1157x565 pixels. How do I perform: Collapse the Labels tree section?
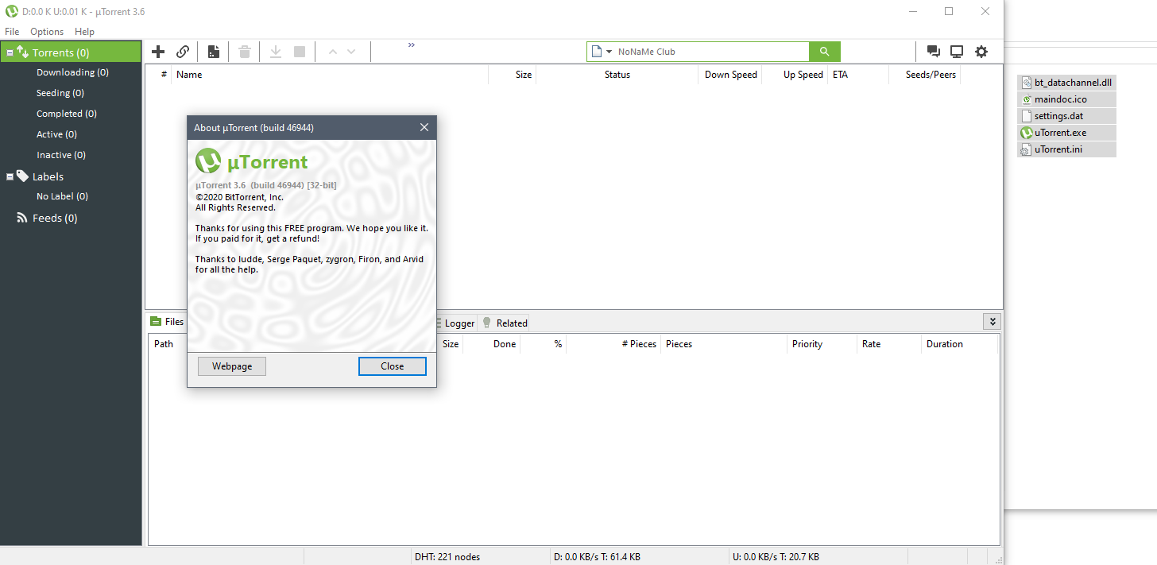pos(10,176)
